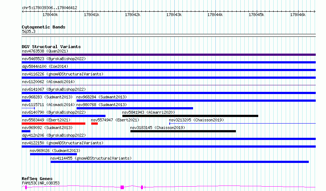
Task: Select nsv6140790 (ByrskaBishop2022) label
Action: coord(54,112)
